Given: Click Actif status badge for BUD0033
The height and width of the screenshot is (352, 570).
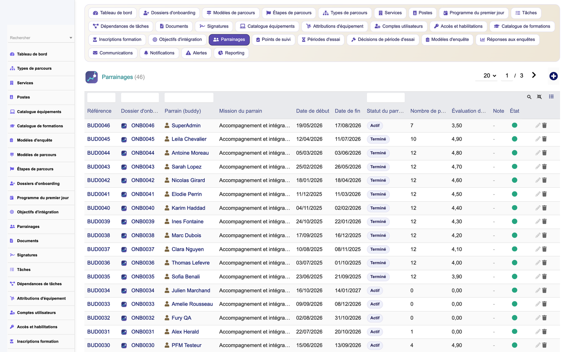Looking at the screenshot, I should point(375,304).
